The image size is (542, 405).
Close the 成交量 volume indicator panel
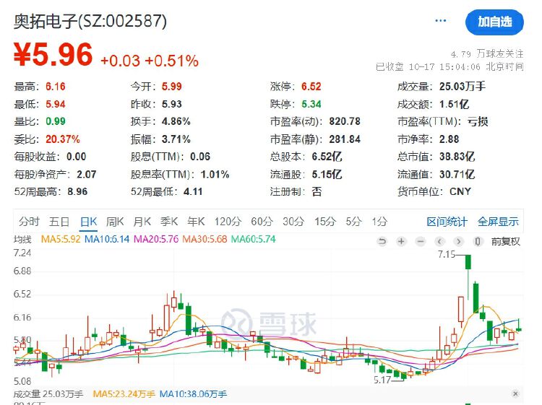pos(515,394)
